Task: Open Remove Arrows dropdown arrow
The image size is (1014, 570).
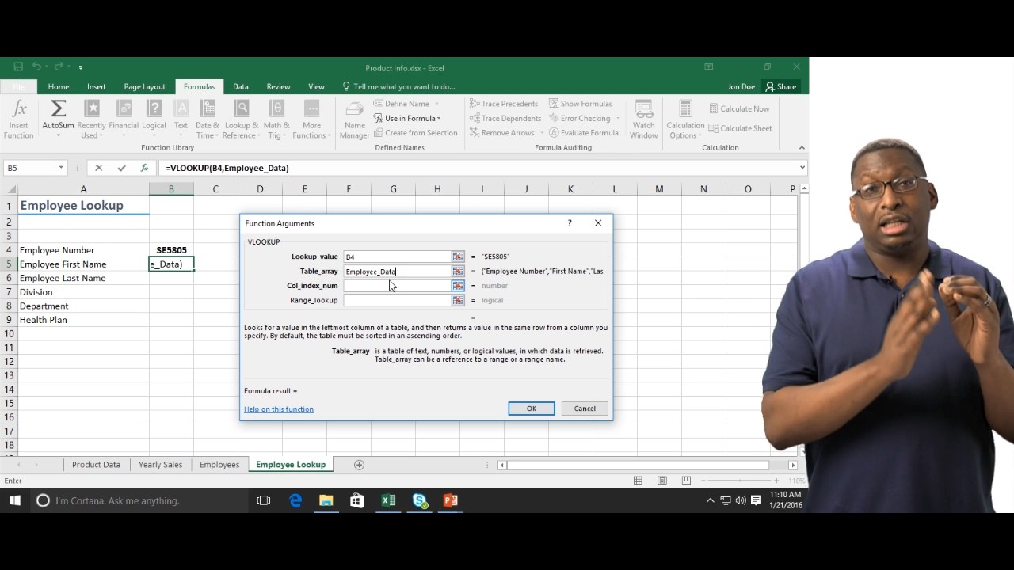Action: 542,133
